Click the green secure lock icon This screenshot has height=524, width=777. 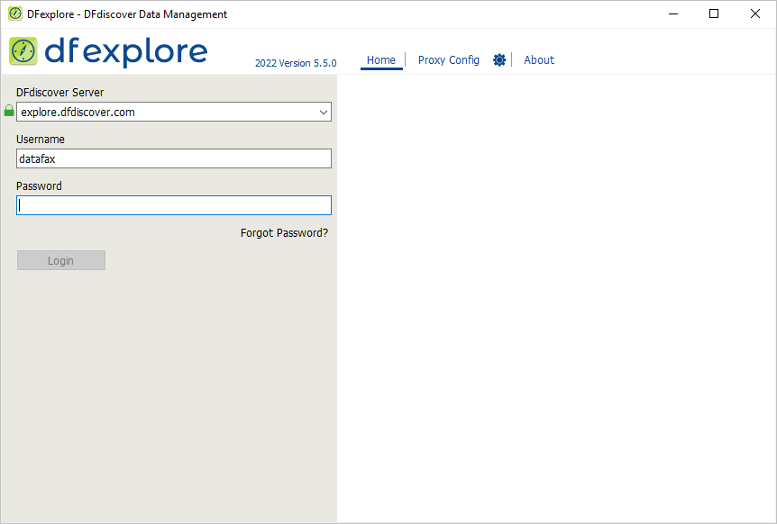(9, 111)
